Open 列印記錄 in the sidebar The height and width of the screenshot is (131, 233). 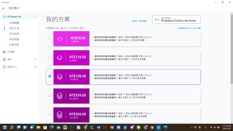coord(14,34)
